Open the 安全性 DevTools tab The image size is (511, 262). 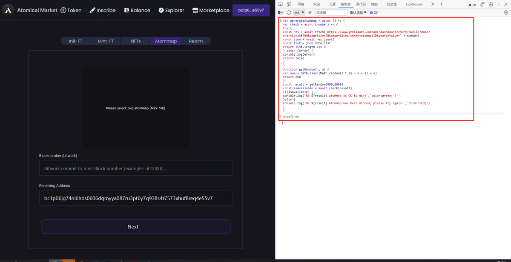(x=392, y=4)
